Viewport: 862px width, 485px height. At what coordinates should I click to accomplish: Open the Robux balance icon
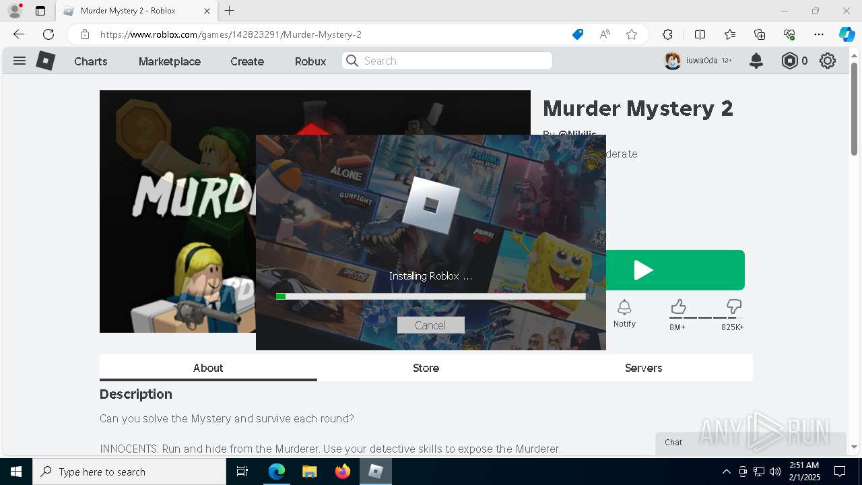coord(789,61)
